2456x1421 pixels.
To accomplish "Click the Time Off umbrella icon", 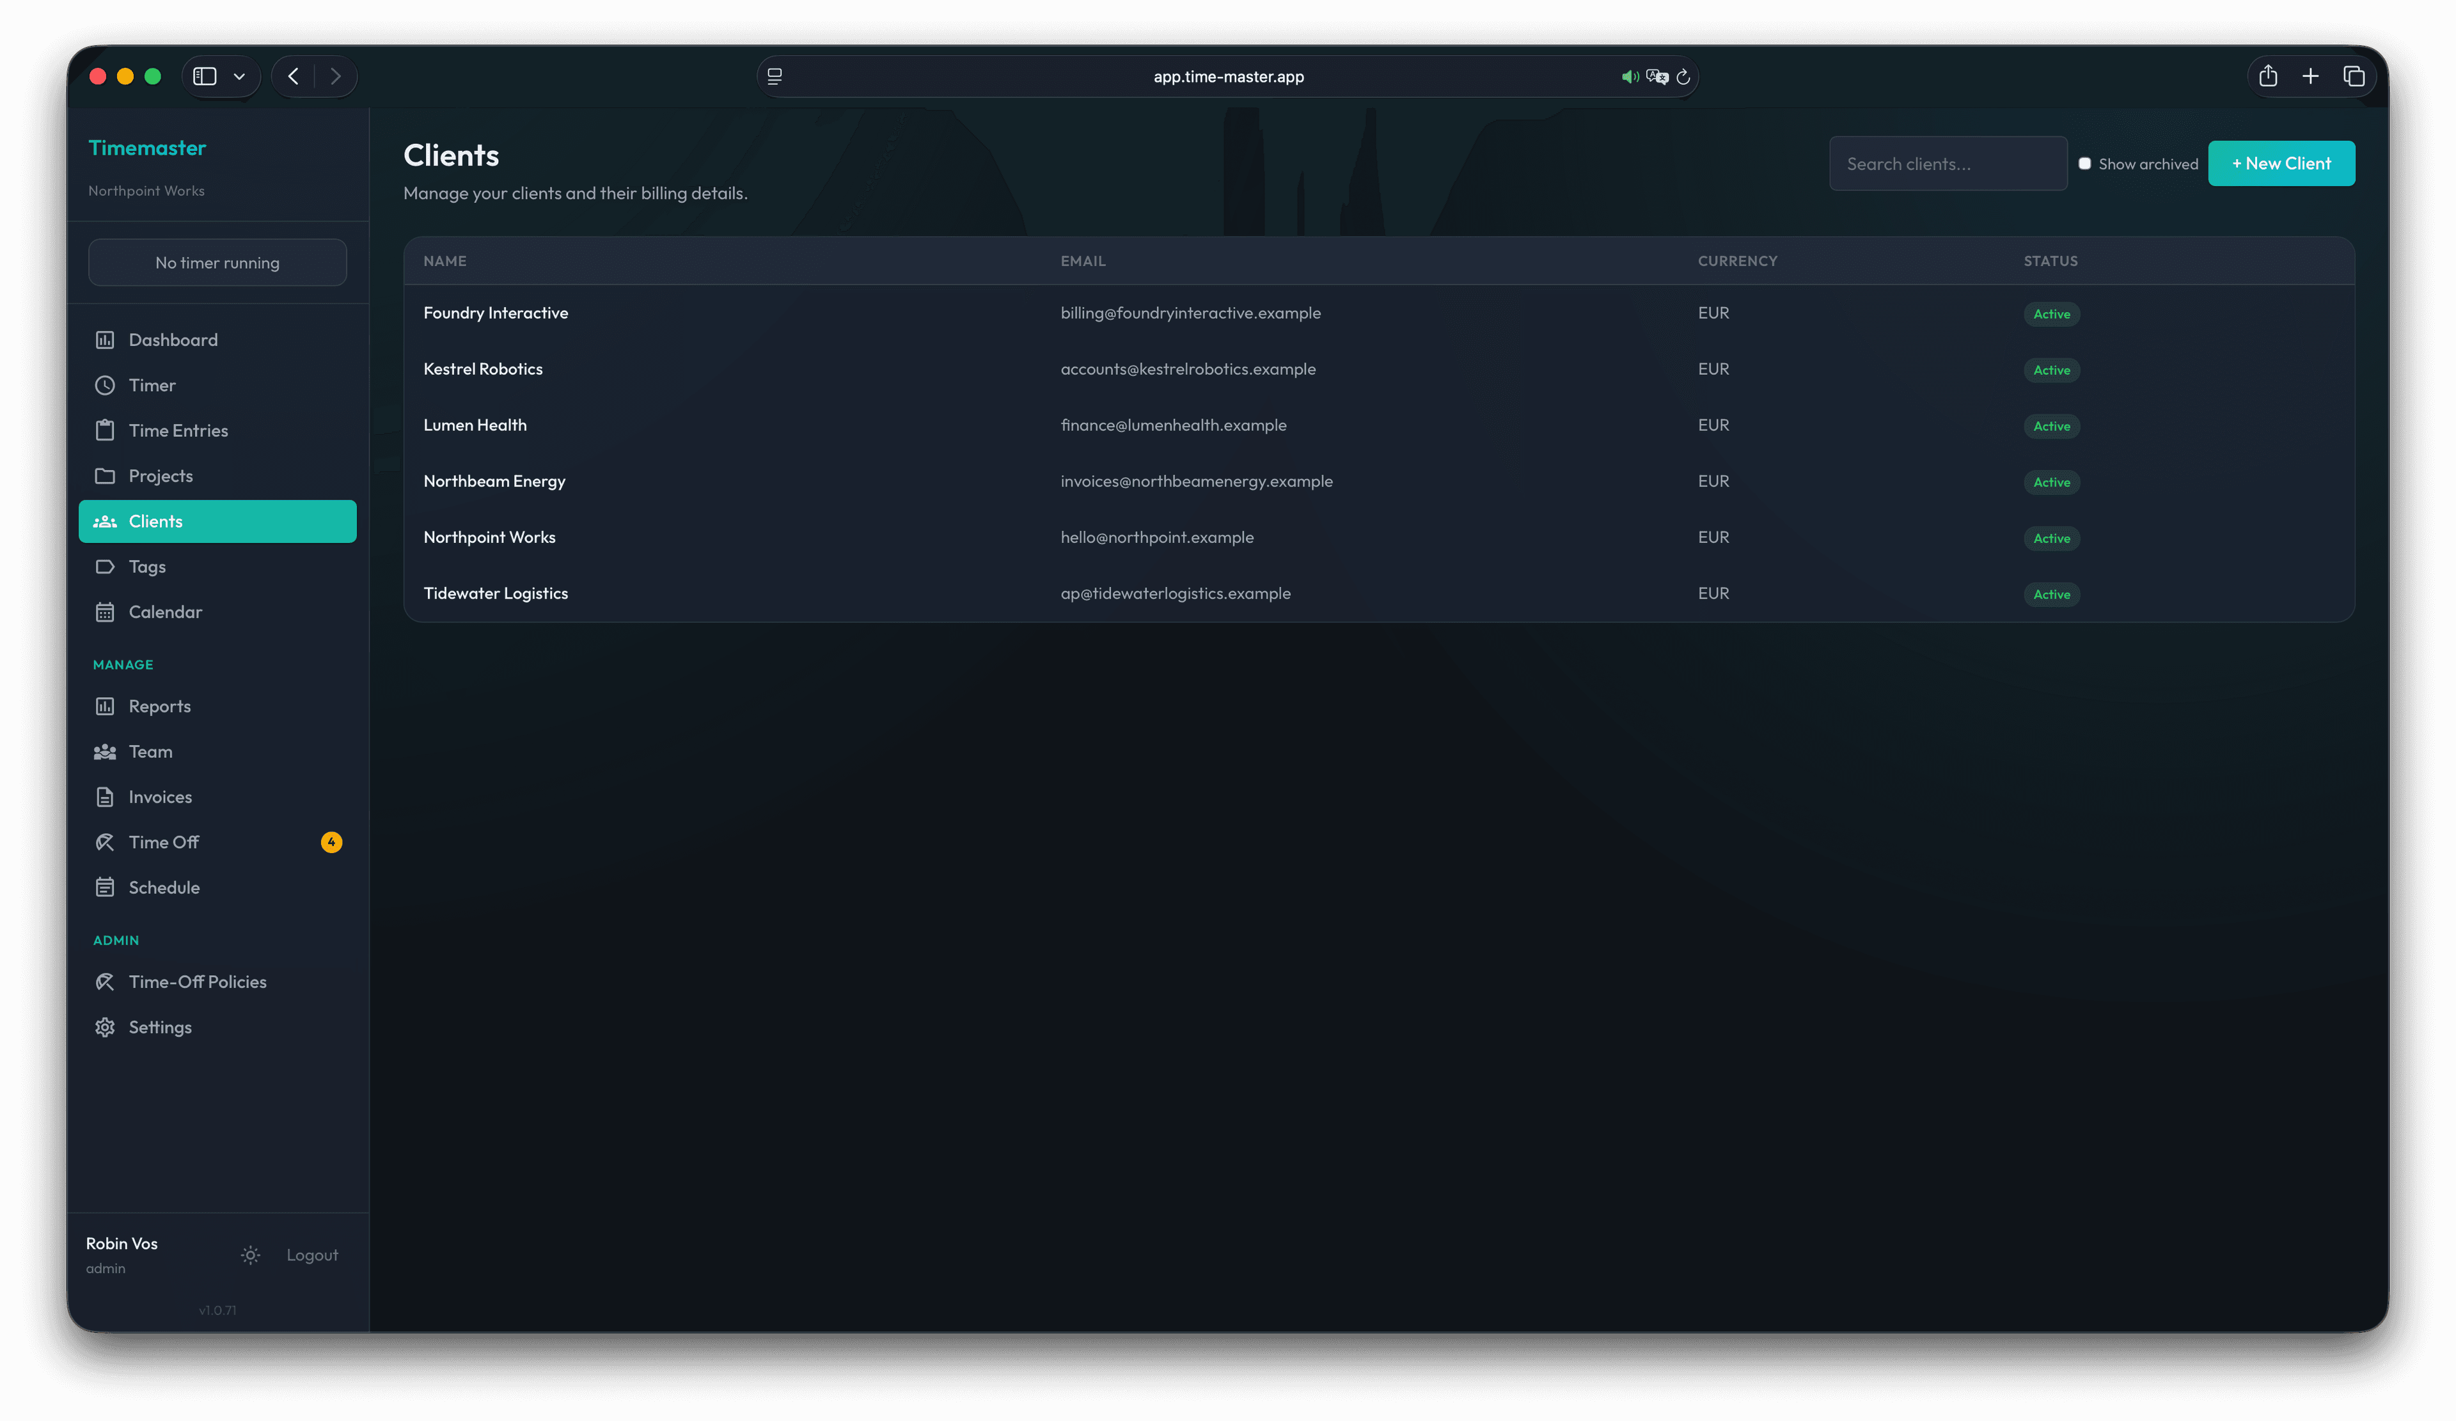I will tap(104, 842).
